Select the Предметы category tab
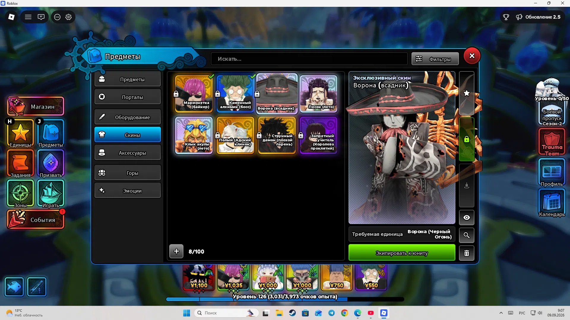The height and width of the screenshot is (320, 570). 128,79
